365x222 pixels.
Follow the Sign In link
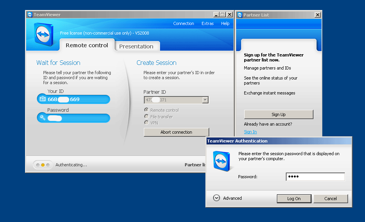click(250, 132)
